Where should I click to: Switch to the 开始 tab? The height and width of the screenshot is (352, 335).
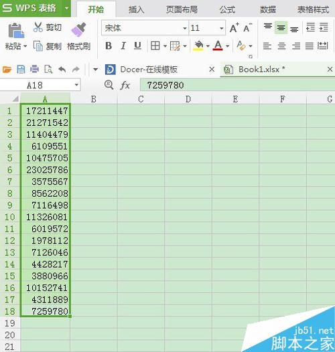pyautogui.click(x=96, y=9)
